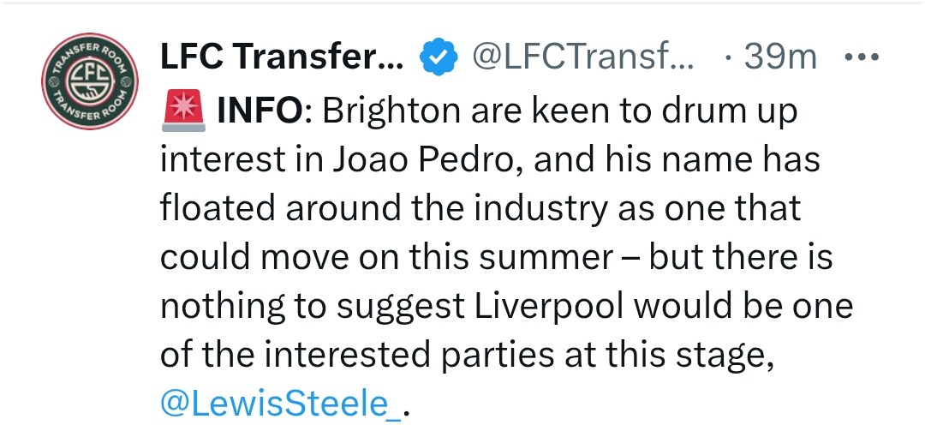Click the bold INFO label in tweet

pos(259,111)
